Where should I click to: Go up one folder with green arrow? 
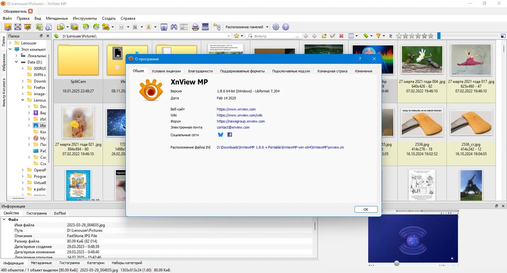56,36
